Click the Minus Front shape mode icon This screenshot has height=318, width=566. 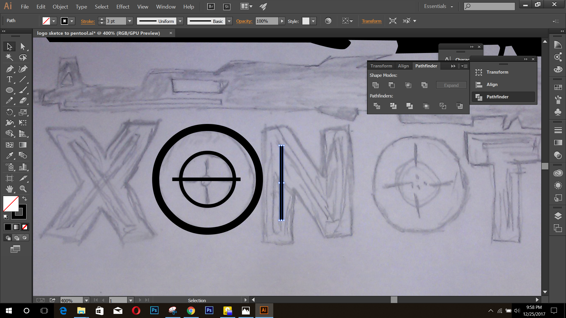[x=392, y=85]
